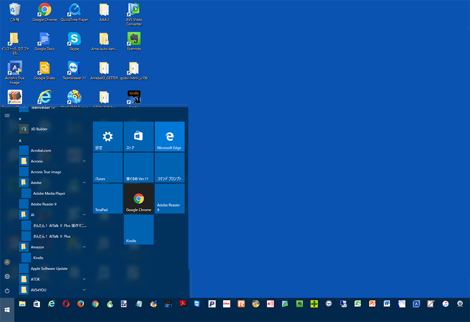Open Excel from the taskbar

(x=358, y=304)
